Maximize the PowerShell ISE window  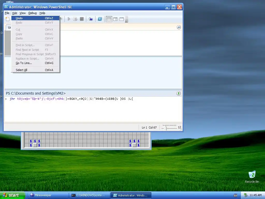(173, 7)
